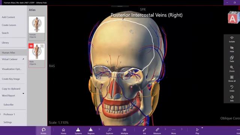
Task: Open Word Report
Action: 8,96
